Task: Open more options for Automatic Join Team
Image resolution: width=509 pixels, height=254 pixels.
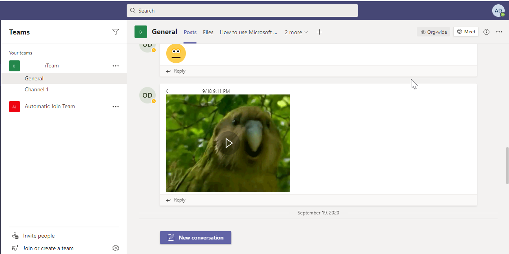Action: pos(116,107)
